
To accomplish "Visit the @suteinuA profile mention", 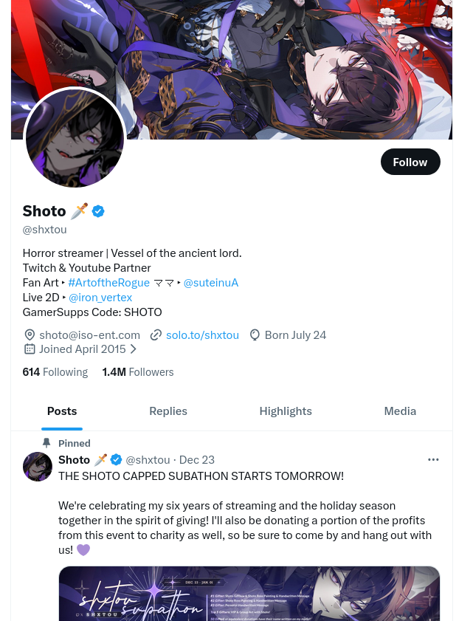I will [x=211, y=282].
